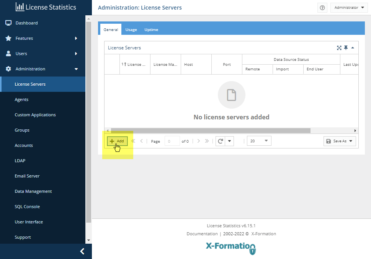Go to the next page
The height and width of the screenshot is (259, 371).
198,141
